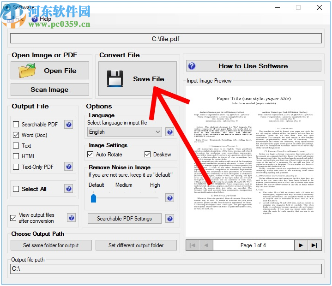Click the noise removal slider handle

click(x=93, y=198)
